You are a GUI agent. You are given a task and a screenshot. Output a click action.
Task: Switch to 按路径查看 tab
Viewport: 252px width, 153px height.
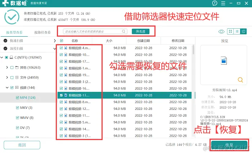[42, 32]
